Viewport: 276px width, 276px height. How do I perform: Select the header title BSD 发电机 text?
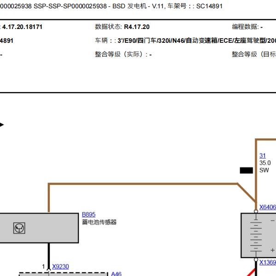(129, 6)
